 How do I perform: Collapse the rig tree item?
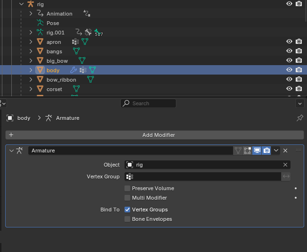[x=21, y=4]
